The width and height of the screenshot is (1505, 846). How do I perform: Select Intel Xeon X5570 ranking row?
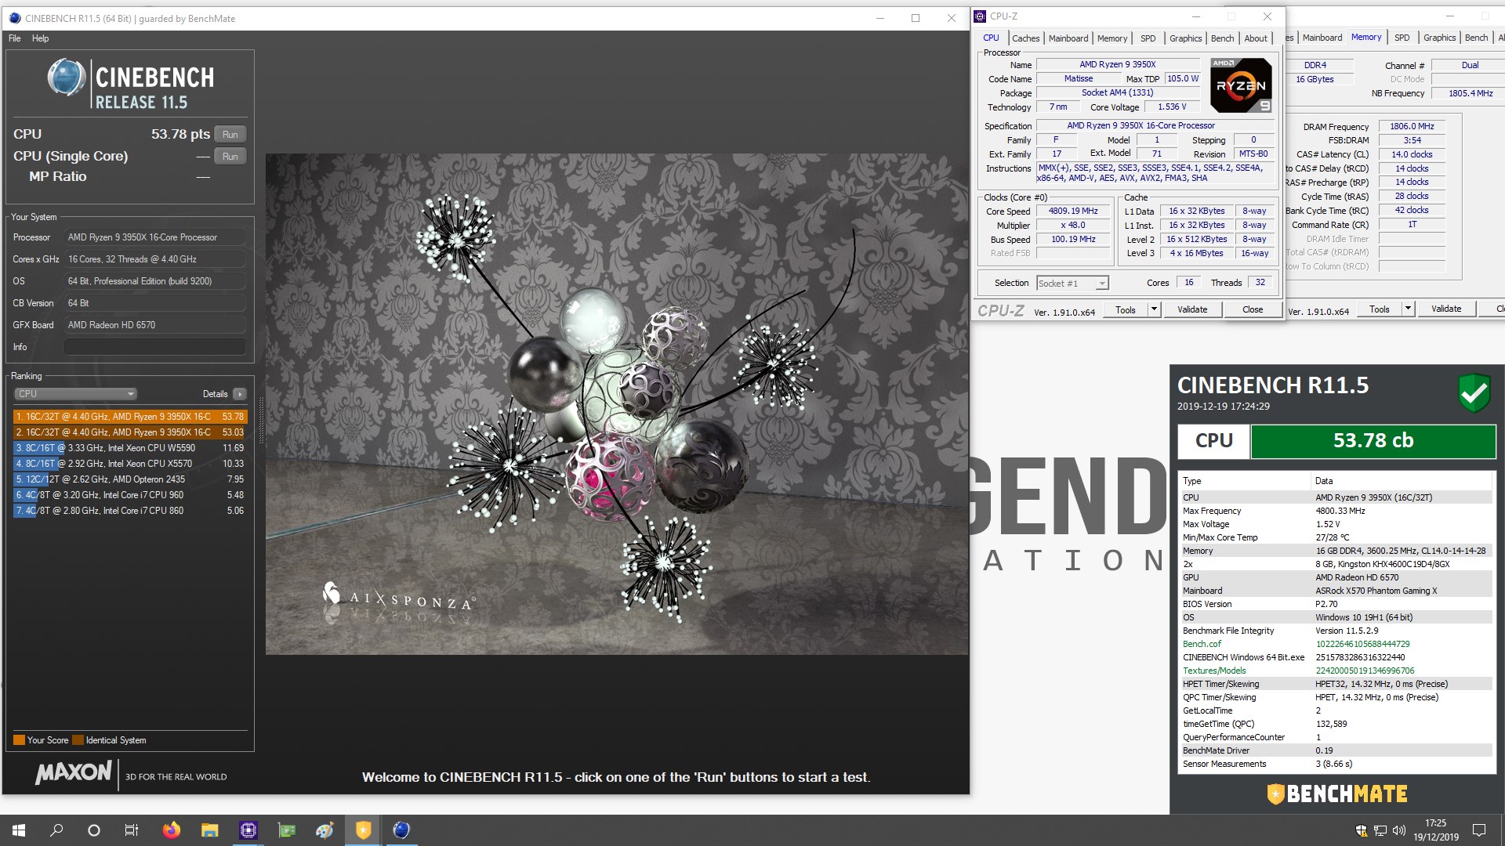[x=130, y=464]
